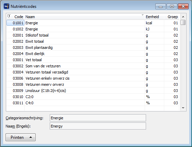Minimize the Nutriëntcodes window
Screen dimensions: 192x147
click(x=160, y=6)
